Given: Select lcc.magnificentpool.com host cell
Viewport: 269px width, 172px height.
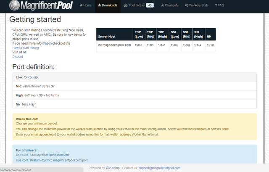Looking at the screenshot, I should click(114, 45).
